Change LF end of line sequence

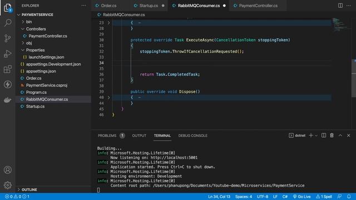(275, 196)
